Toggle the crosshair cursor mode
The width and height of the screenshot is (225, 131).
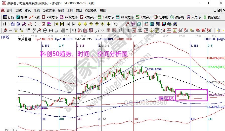(x=122, y=24)
